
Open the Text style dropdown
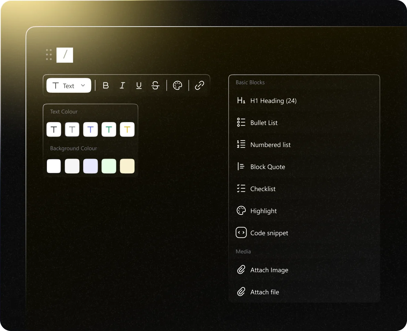(x=69, y=86)
